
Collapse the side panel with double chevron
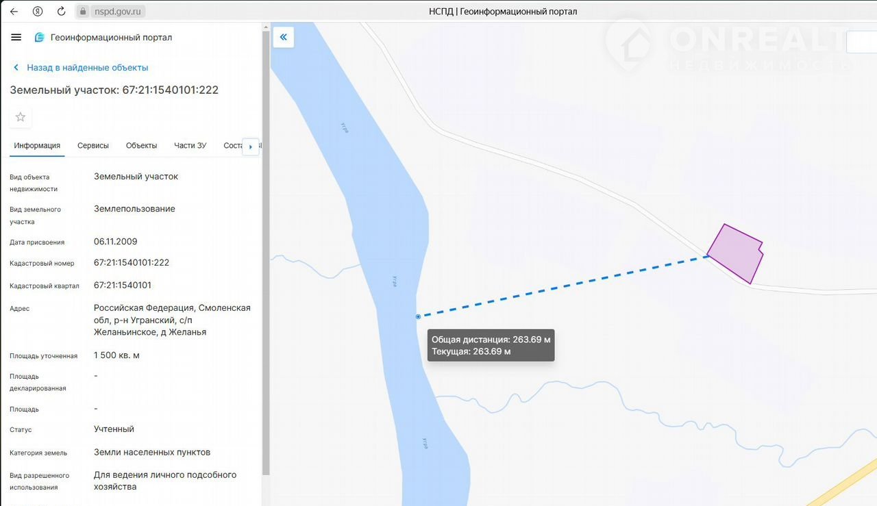tap(283, 37)
